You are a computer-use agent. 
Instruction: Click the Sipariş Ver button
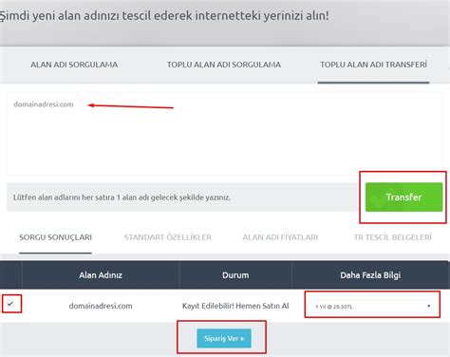tap(224, 338)
